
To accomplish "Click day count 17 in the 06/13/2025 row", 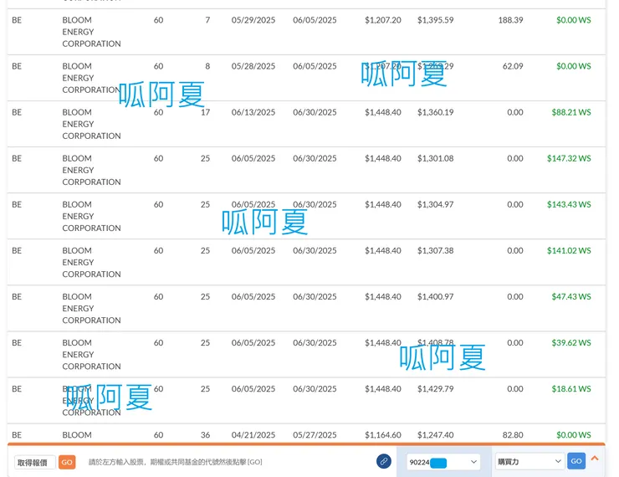I will [x=205, y=112].
